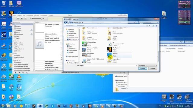The width and height of the screenshot is (193, 108).
Task: Toggle repeat in the iTunes bottom bar
Action: [x=24, y=73]
